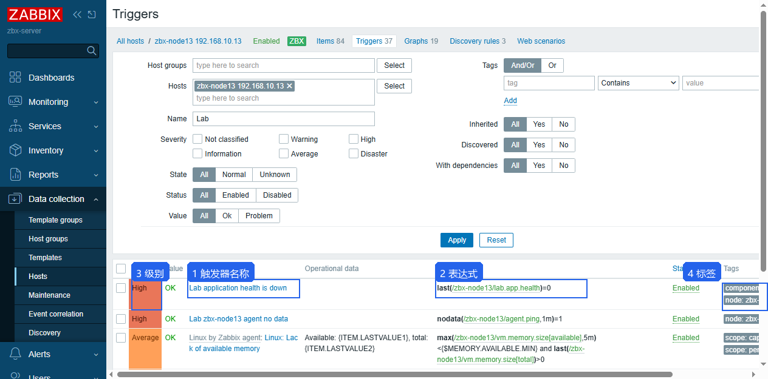The width and height of the screenshot is (768, 379).
Task: Toggle Average severity checkbox
Action: [x=284, y=153]
